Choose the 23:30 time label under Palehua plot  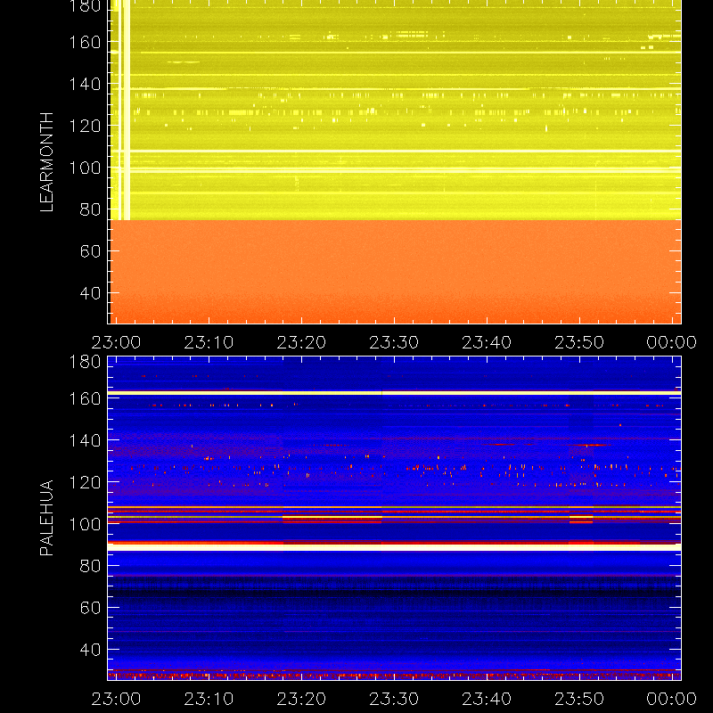point(394,699)
